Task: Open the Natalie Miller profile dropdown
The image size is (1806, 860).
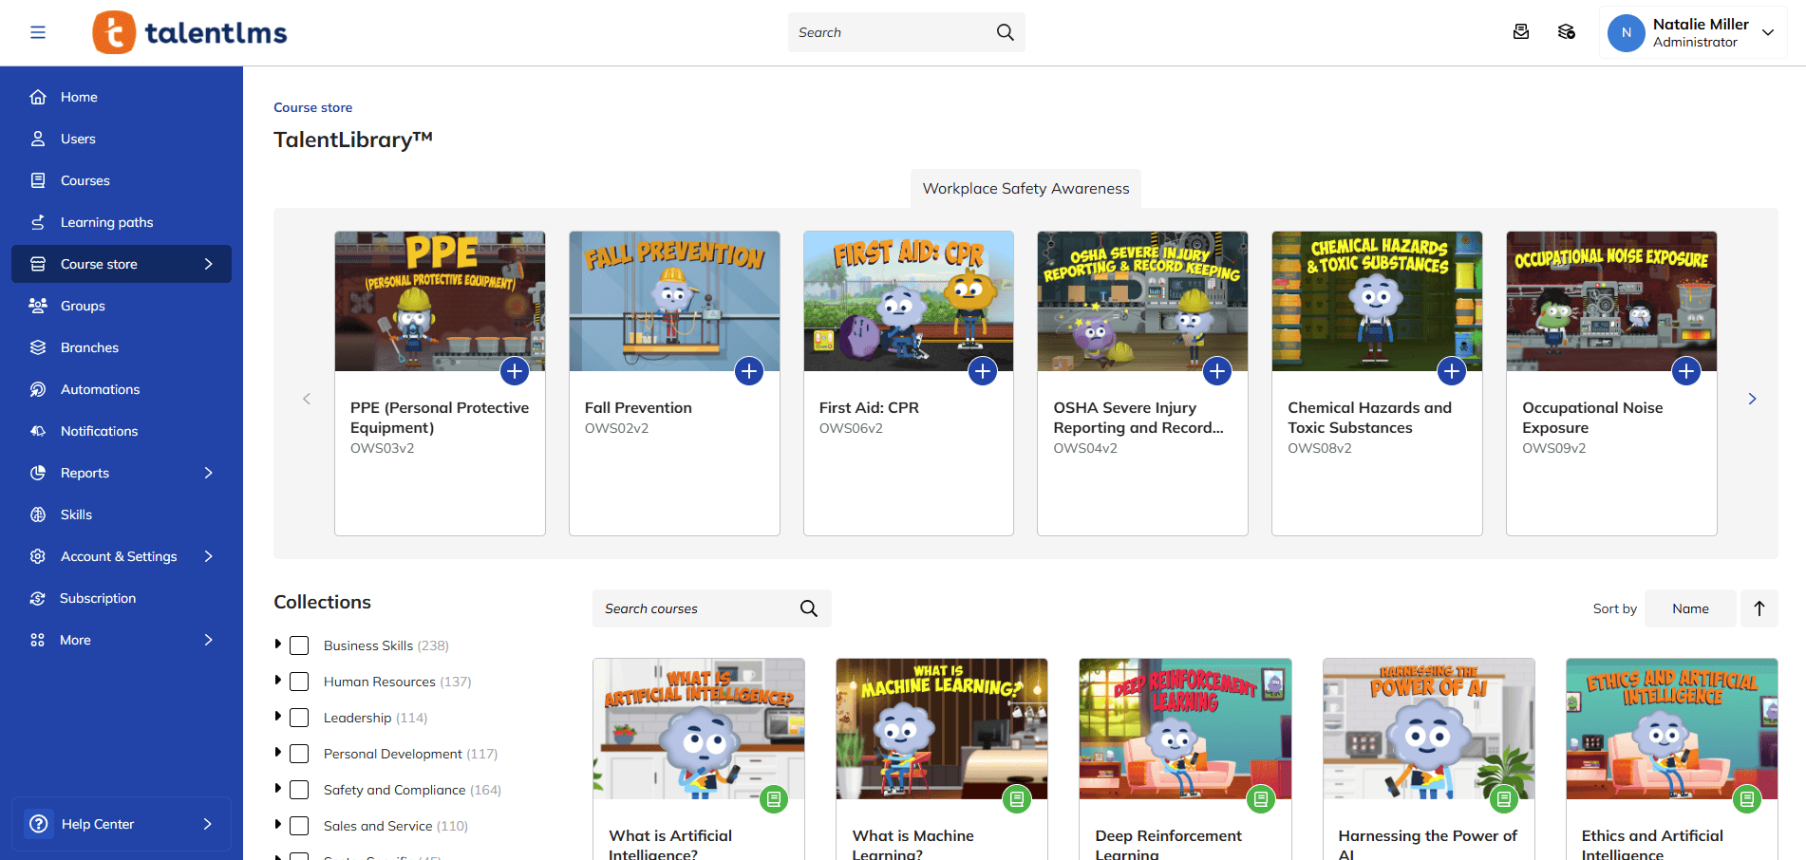Action: pos(1693,31)
